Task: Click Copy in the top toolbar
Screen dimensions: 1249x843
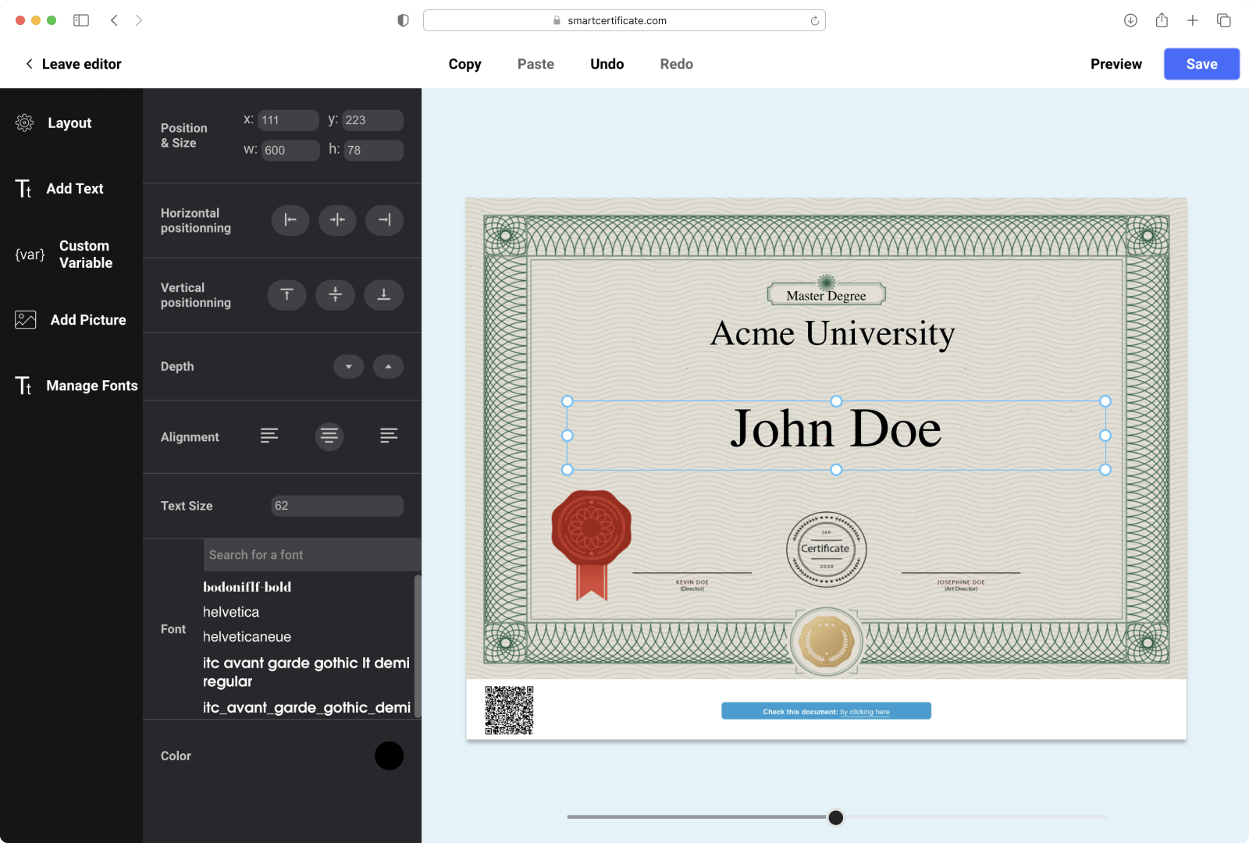Action: click(464, 64)
